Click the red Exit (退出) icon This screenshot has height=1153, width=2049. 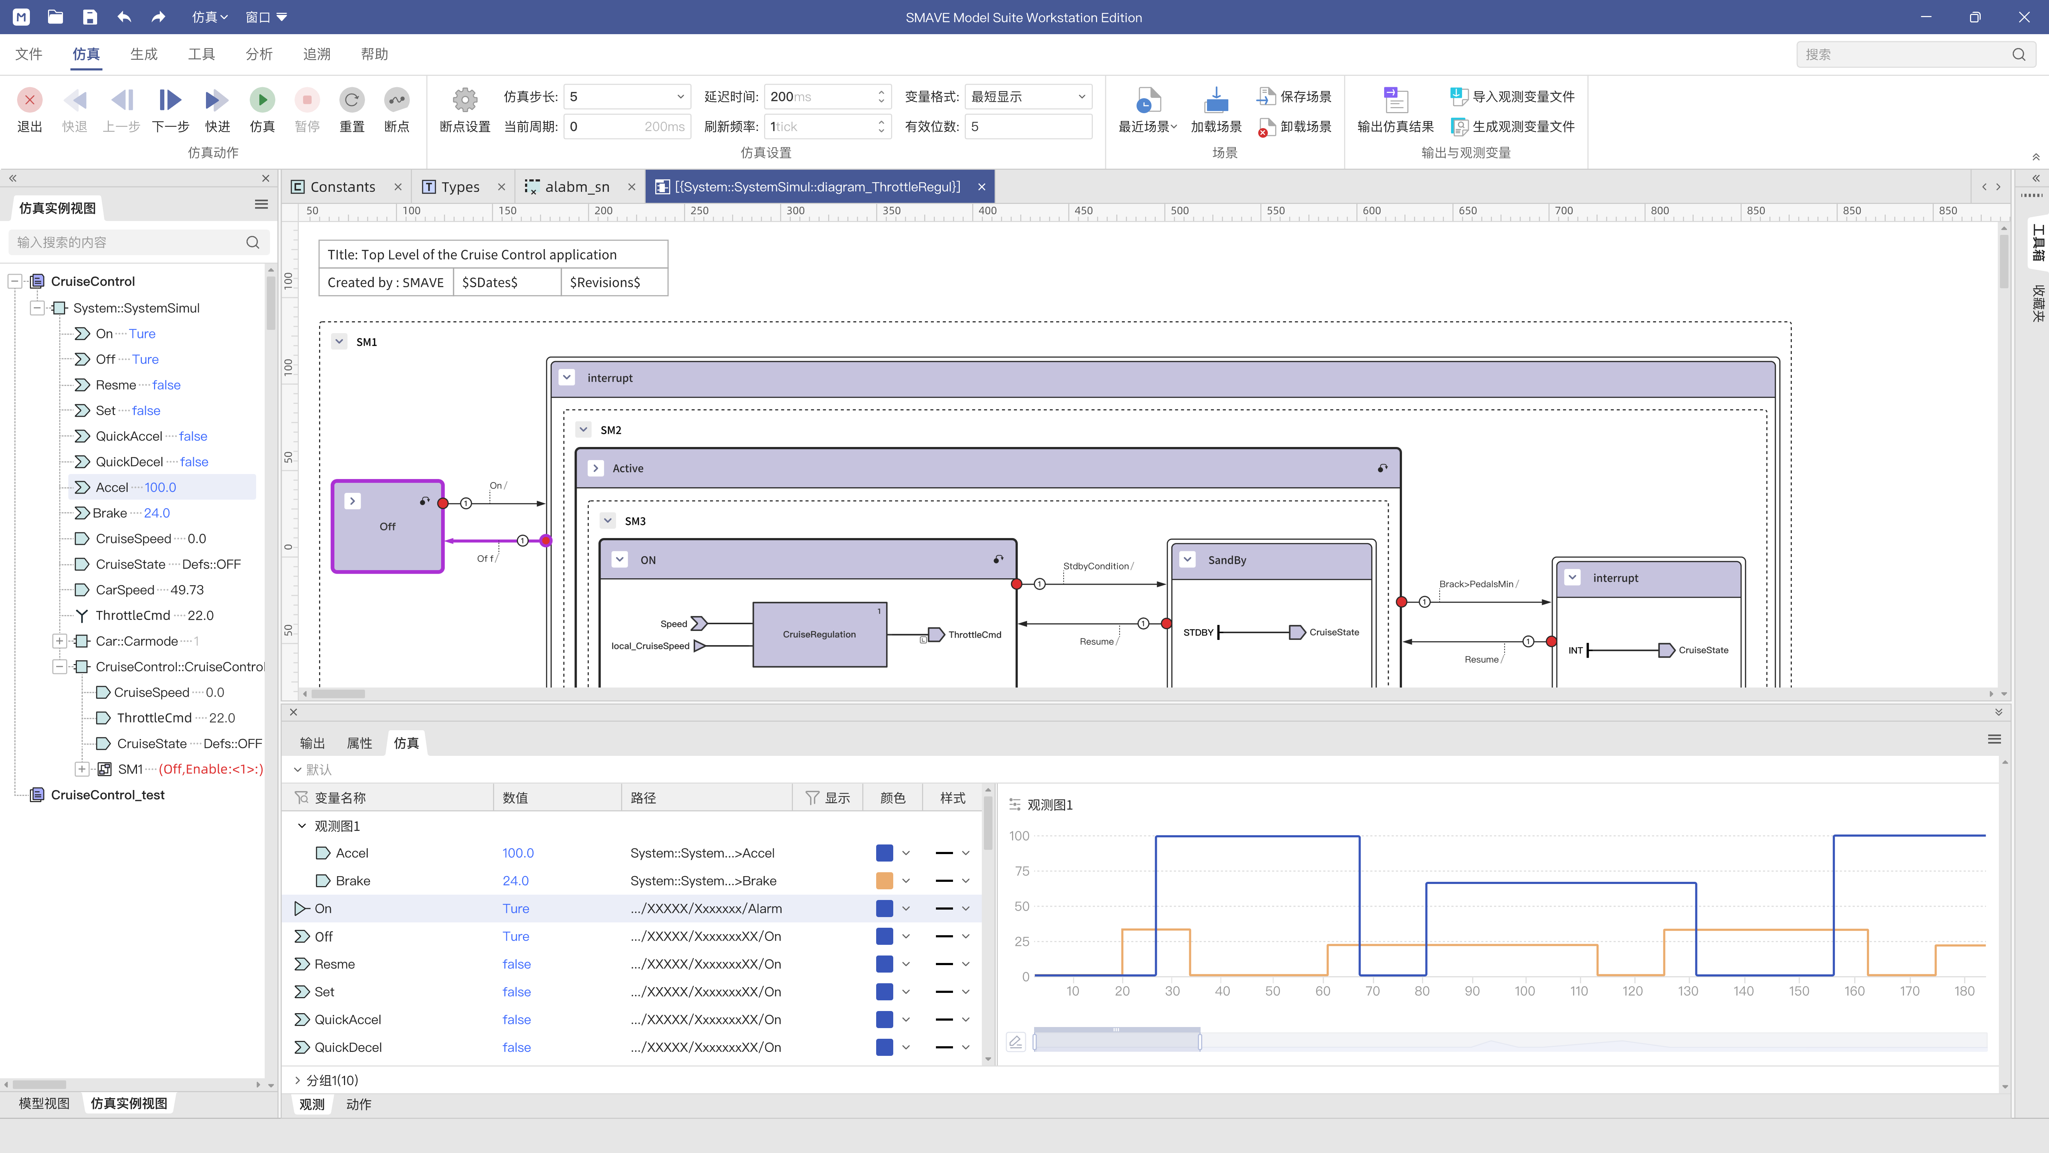[30, 100]
